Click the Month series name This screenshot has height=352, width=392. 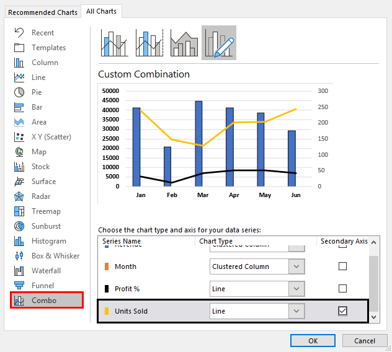[125, 266]
